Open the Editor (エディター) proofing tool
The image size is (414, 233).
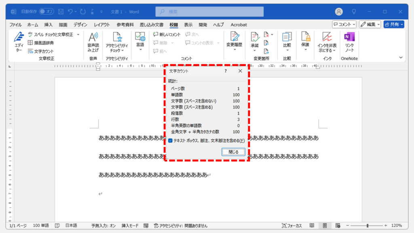click(19, 41)
